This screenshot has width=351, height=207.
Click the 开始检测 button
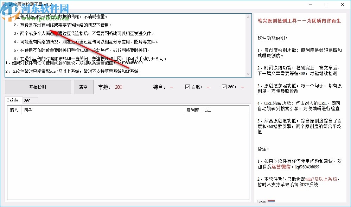pos(38,87)
